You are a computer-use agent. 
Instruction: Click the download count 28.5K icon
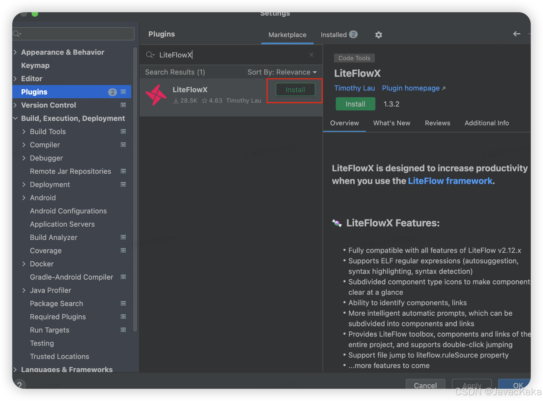(176, 101)
